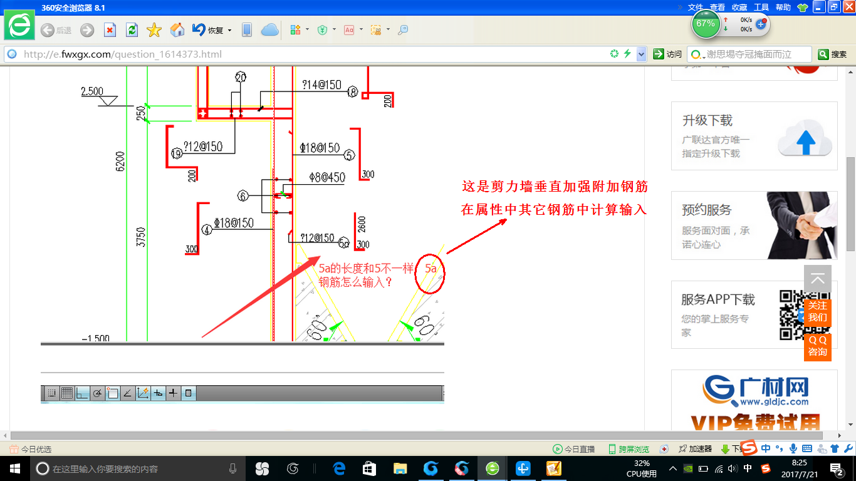Click the magnifier find icon in toolbar
Viewport: 856px width, 481px height.
point(403,30)
